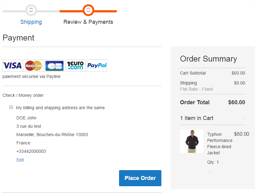Check billing and shipping address same box

11,107
